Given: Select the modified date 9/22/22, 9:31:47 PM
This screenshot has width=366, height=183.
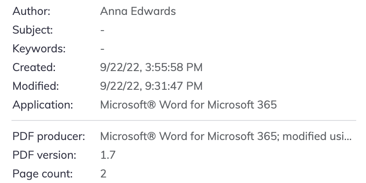Looking at the screenshot, I should 151,86.
